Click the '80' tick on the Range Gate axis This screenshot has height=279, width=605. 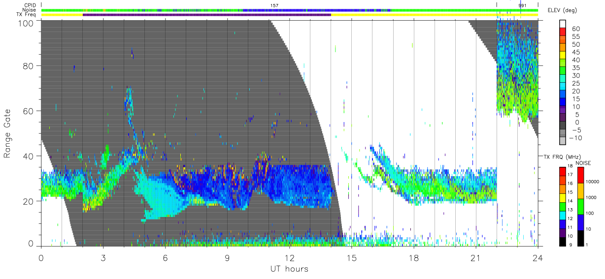click(29, 66)
